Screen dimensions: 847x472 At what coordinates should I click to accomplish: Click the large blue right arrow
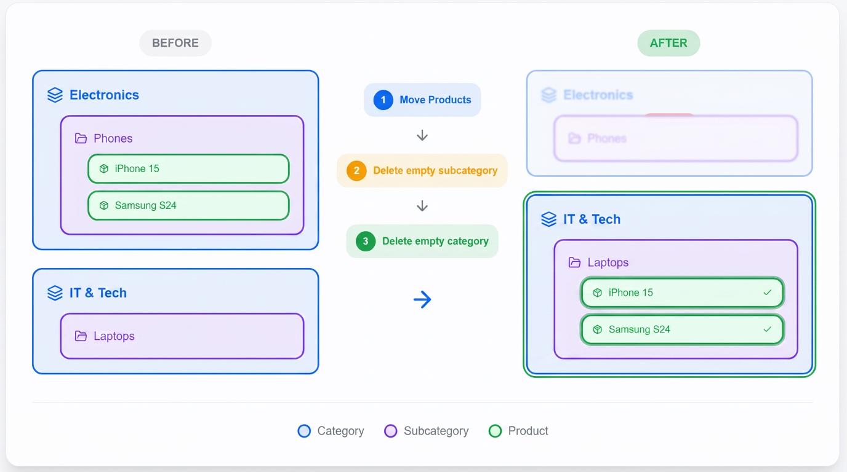click(422, 299)
